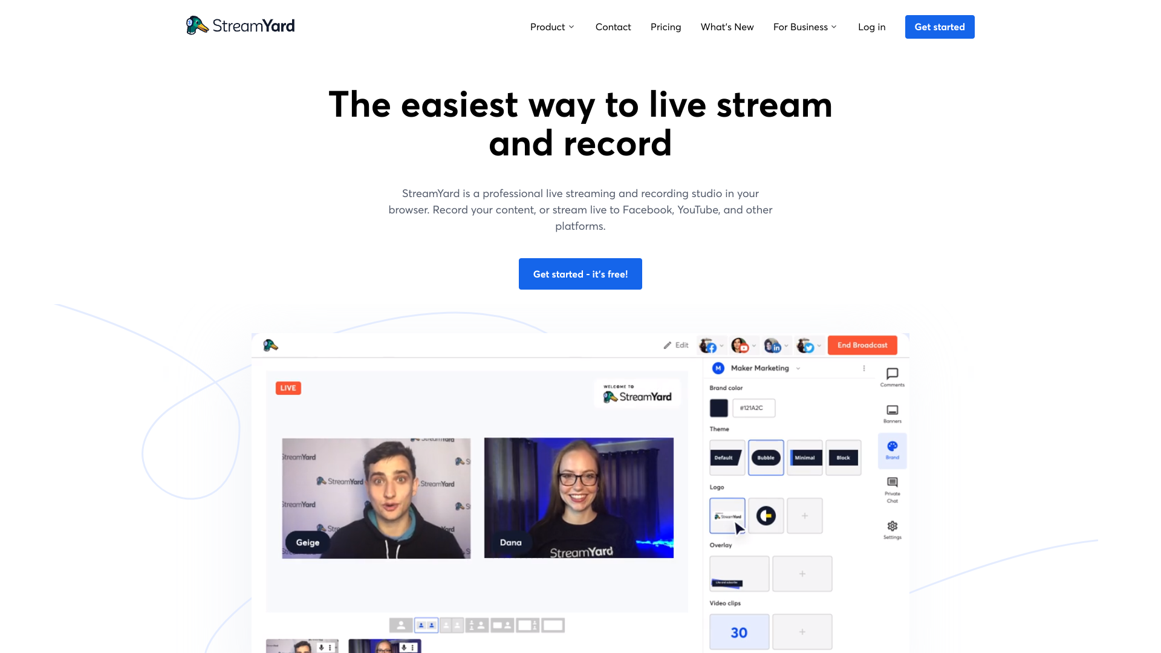Image resolution: width=1161 pixels, height=653 pixels.
Task: Click the brand color swatch #121A2C
Action: click(x=718, y=408)
